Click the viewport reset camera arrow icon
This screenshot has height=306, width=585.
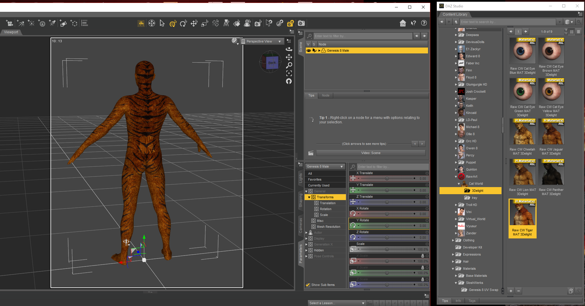click(289, 81)
